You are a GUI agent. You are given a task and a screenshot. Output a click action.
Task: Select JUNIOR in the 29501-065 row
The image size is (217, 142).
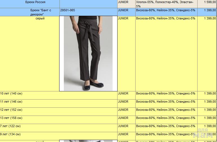click(x=123, y=10)
